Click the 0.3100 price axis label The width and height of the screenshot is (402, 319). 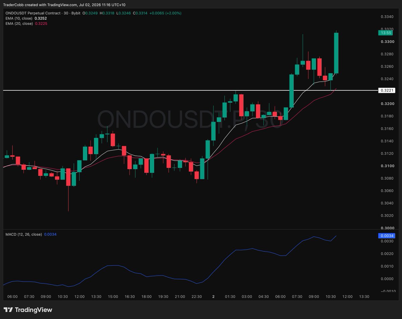(387, 166)
